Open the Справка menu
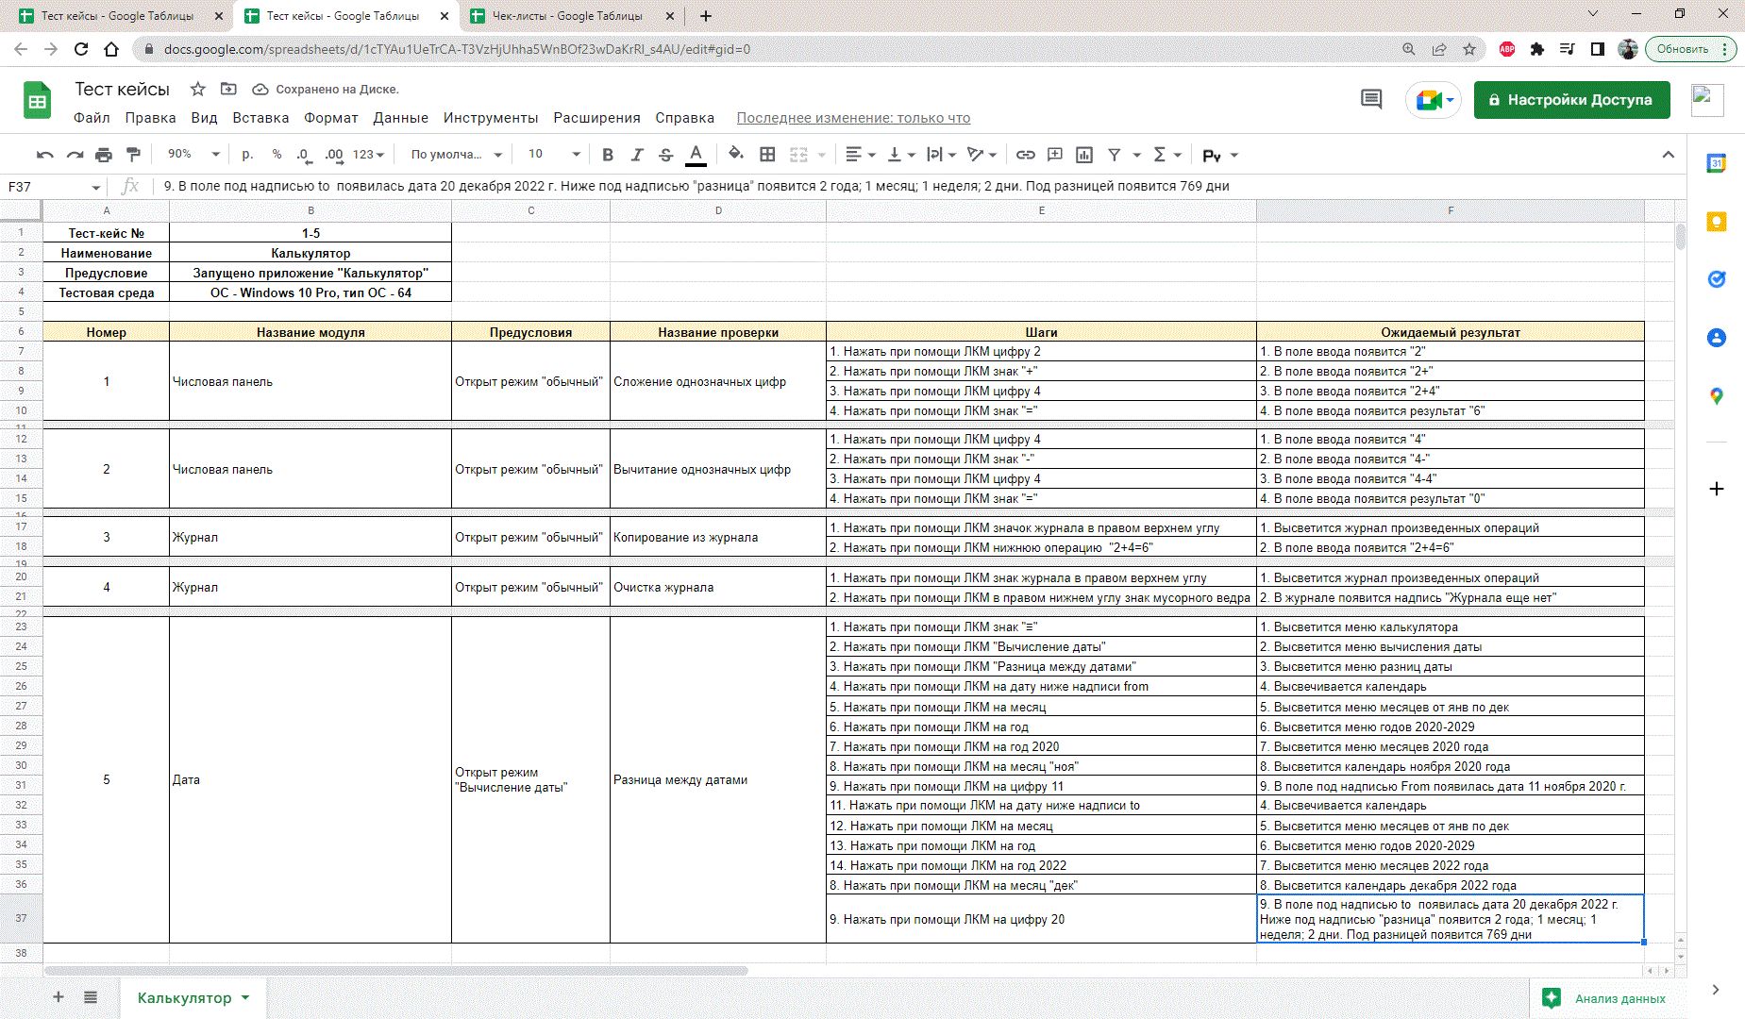The image size is (1745, 1019). coord(684,118)
